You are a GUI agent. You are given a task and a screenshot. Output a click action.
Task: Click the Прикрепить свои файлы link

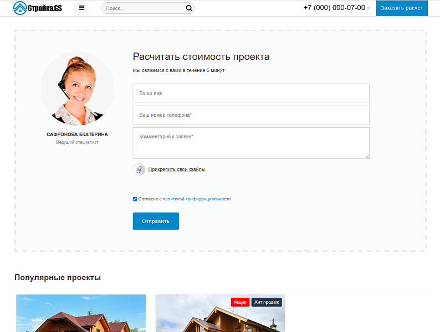(x=176, y=169)
